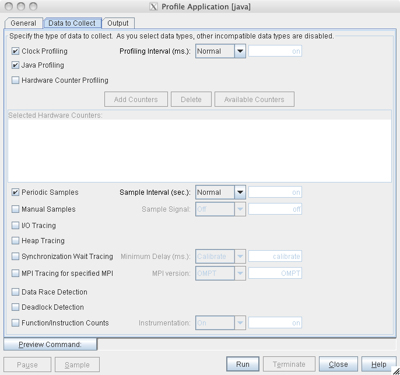This screenshot has height=375, width=400.
Task: Click the Close button
Action: tap(338, 364)
